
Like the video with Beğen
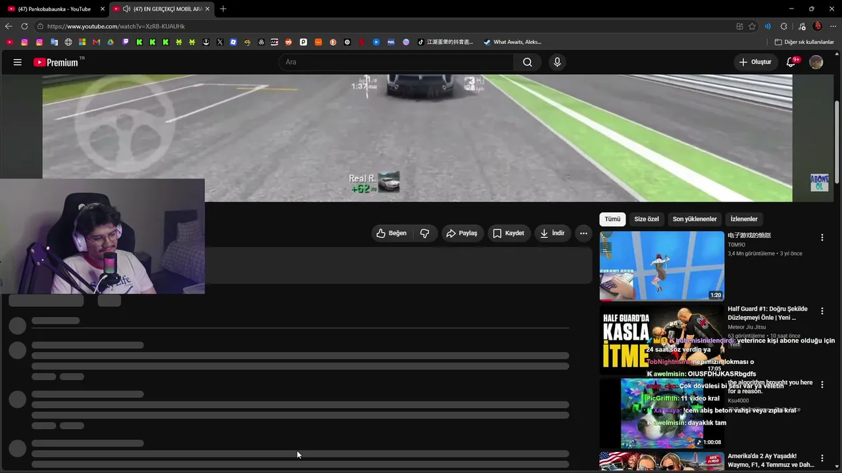[x=391, y=233]
